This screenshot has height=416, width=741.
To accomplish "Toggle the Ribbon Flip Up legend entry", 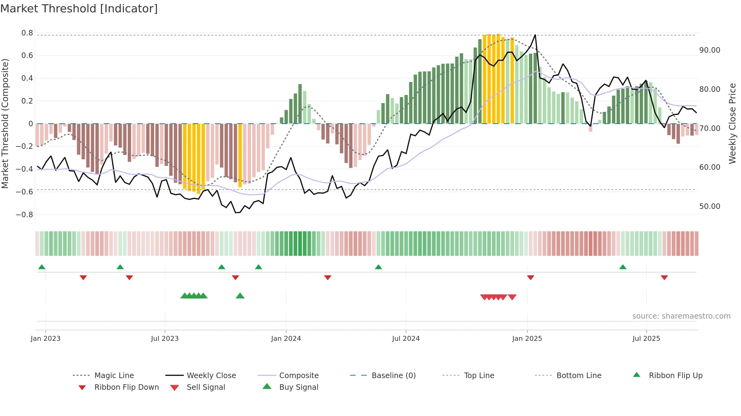I will pyautogui.click(x=668, y=375).
